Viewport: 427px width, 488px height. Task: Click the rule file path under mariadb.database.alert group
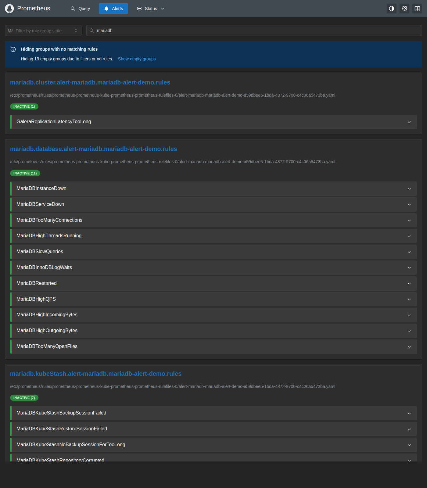click(x=173, y=162)
